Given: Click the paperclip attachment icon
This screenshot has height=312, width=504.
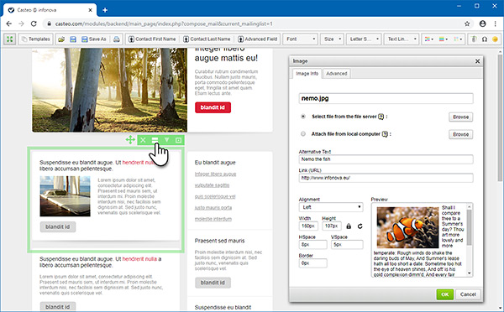Looking at the screenshot, I should (x=474, y=39).
